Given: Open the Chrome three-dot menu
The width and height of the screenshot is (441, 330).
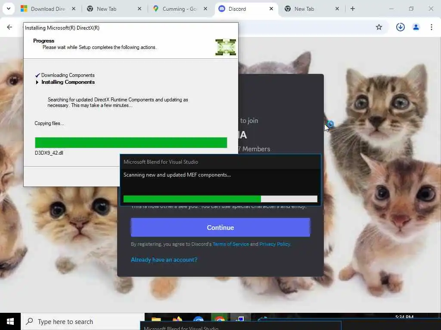Looking at the screenshot, I should [x=431, y=27].
